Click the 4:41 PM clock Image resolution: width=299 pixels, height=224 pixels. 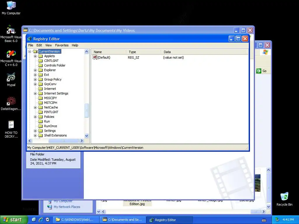click(288, 220)
